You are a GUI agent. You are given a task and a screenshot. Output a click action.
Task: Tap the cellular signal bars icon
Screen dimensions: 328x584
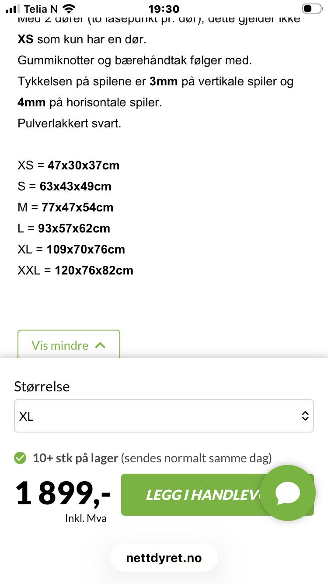13,9
